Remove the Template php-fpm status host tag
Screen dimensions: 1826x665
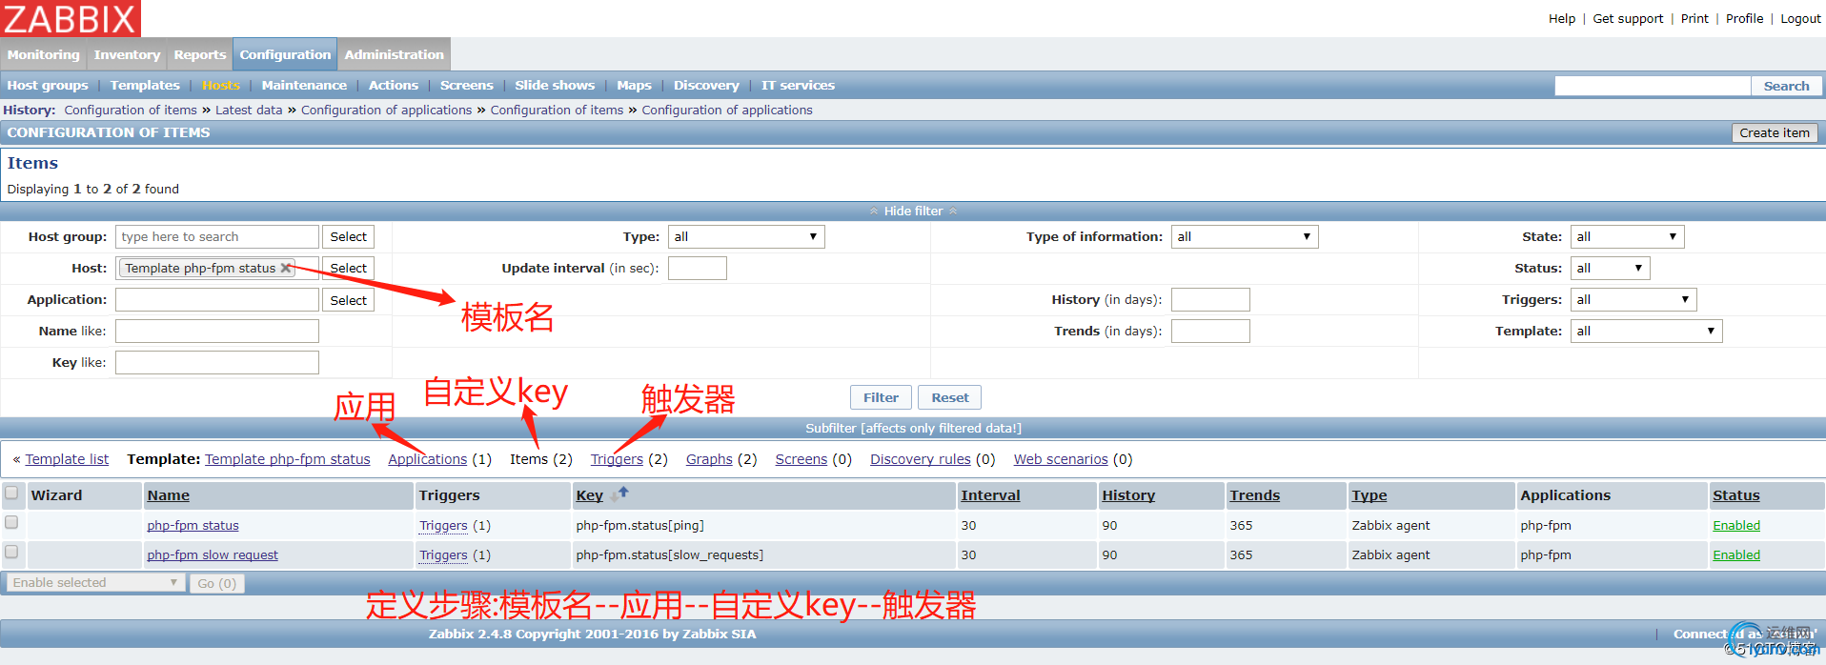pyautogui.click(x=285, y=268)
